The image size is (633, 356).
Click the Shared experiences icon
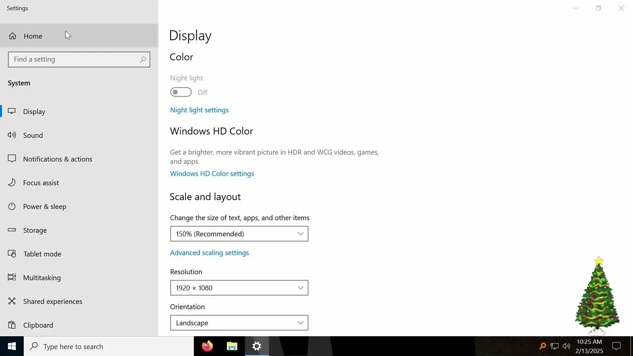tap(12, 301)
